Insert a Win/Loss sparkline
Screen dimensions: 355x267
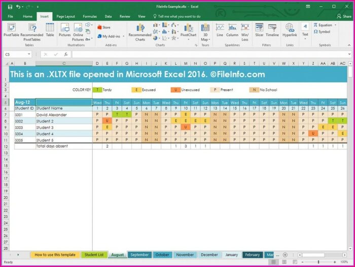click(245, 32)
